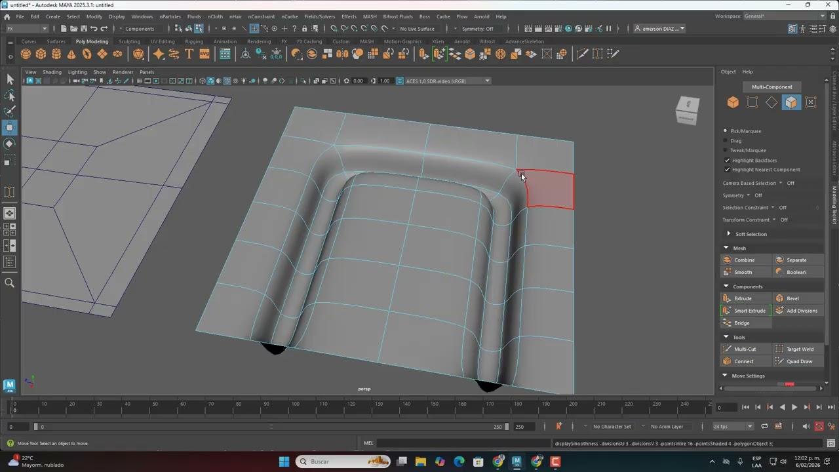839x472 pixels.
Task: Click the Bevel button
Action: click(798, 298)
